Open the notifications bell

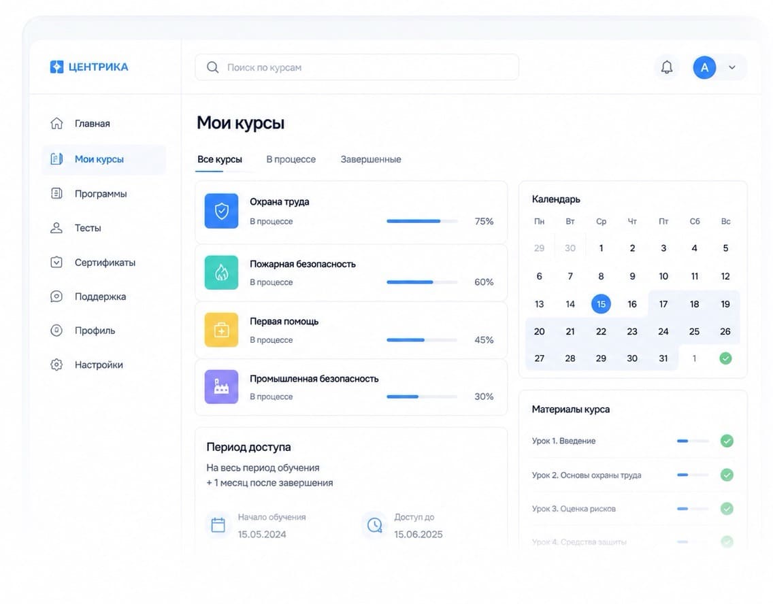pos(667,67)
